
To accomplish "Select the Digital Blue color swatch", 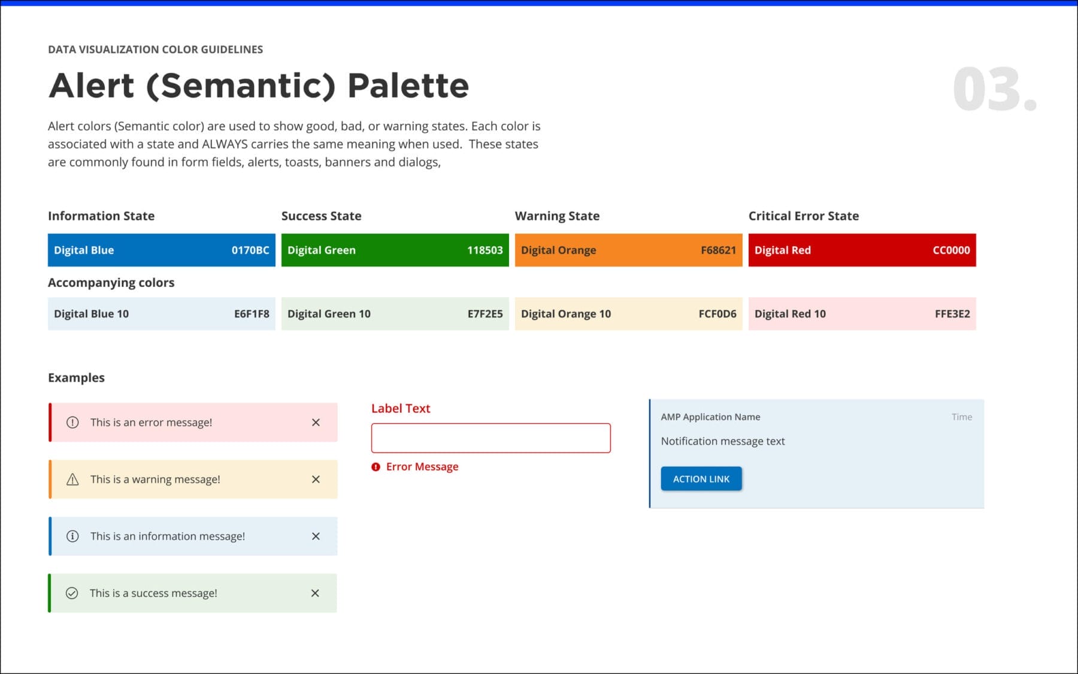I will 161,250.
